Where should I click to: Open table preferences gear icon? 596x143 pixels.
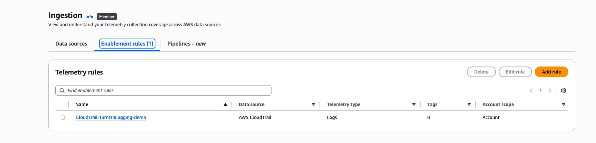[564, 90]
